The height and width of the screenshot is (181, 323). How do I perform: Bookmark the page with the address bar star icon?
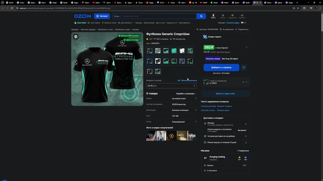click(x=298, y=8)
